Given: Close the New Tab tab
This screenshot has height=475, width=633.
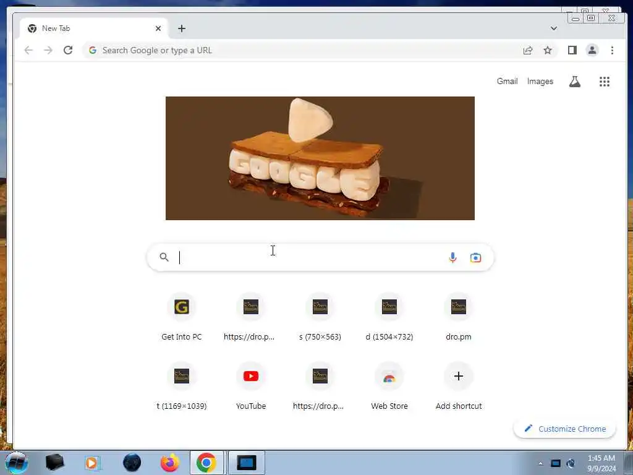Looking at the screenshot, I should click(x=158, y=28).
